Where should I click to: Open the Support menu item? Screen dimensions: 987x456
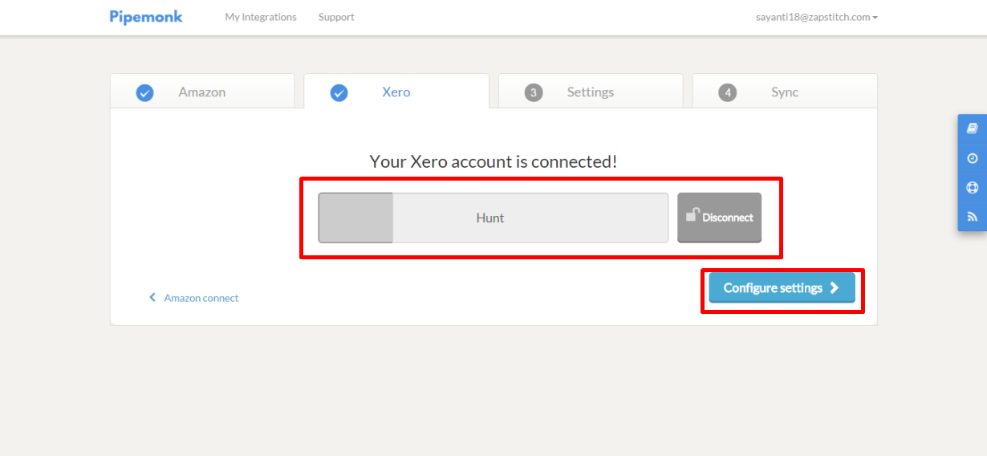point(336,17)
